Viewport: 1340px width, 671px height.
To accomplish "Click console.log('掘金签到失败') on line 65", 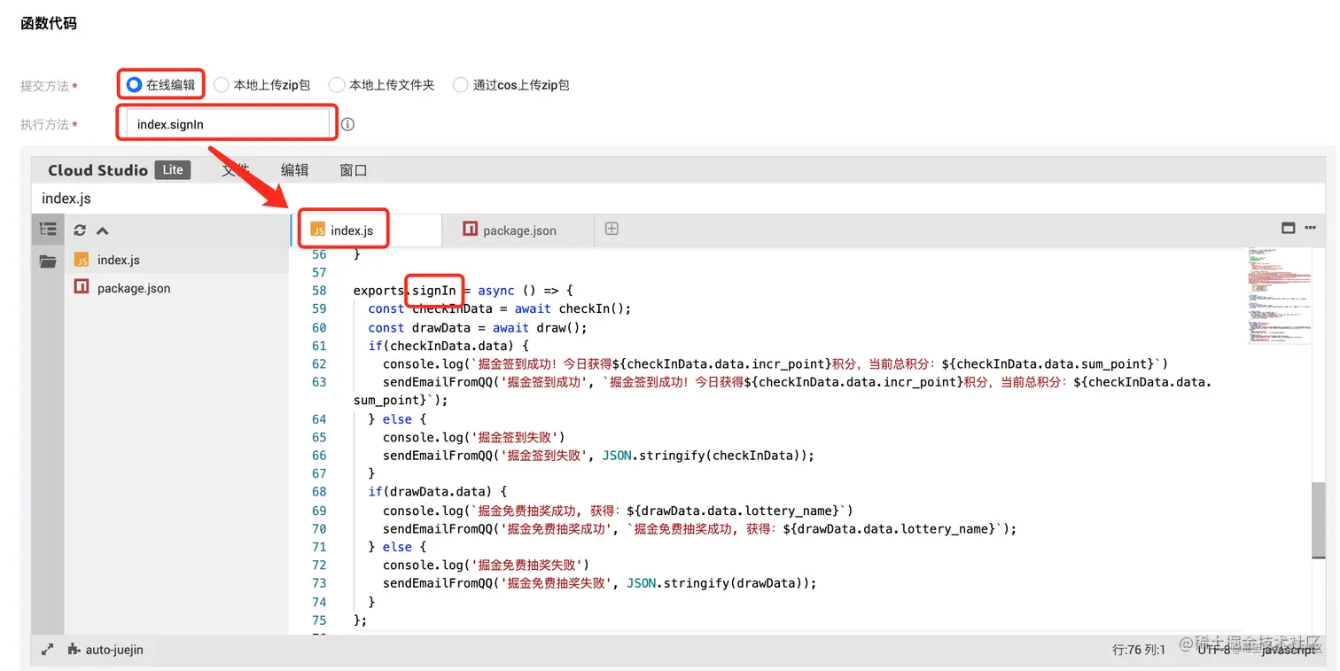I will coord(474,437).
